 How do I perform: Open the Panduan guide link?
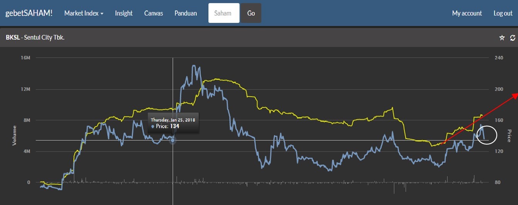click(x=186, y=13)
